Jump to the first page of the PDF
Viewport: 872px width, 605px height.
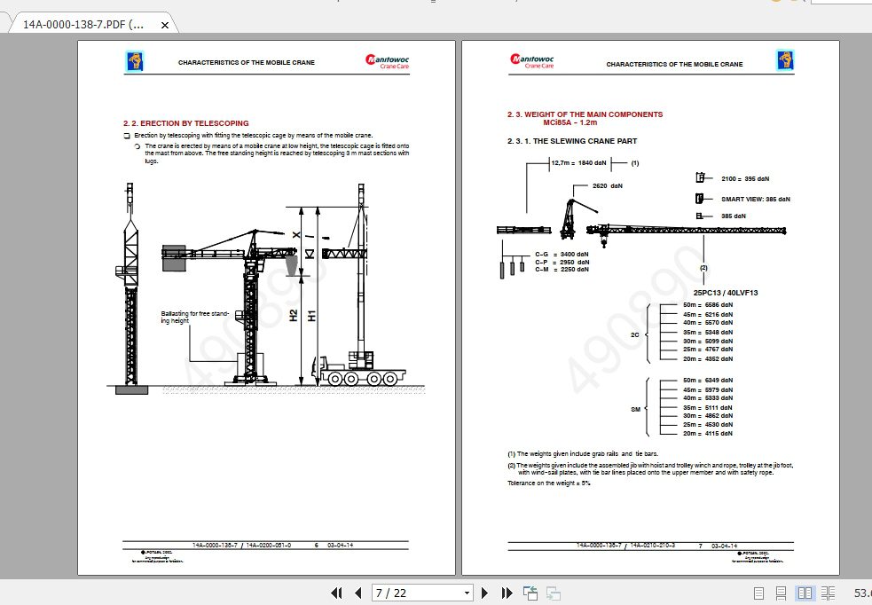(x=336, y=593)
